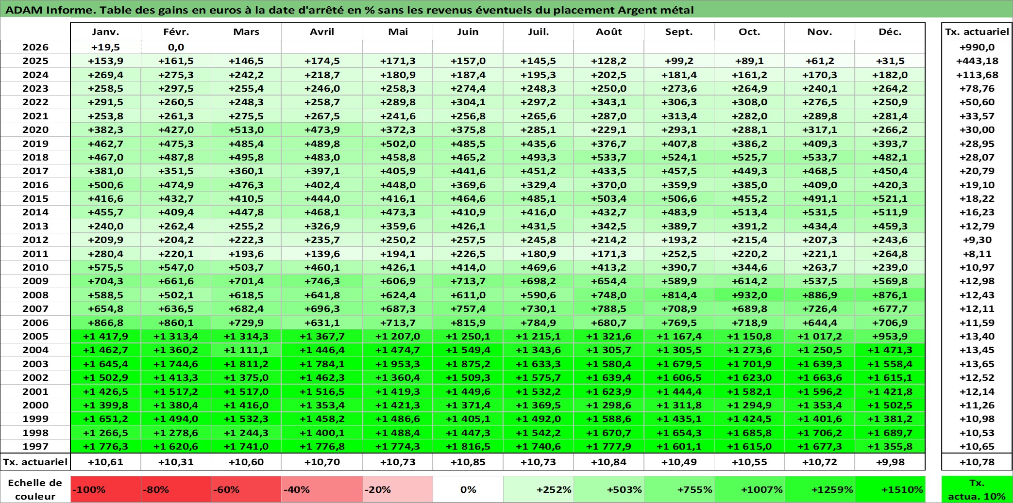Select the +329,4 value for Juil. 2016
This screenshot has width=1013, height=503.
click(539, 185)
